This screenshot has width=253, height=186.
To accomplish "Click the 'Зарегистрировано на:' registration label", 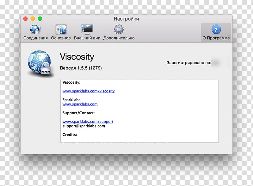I will 188,63.
